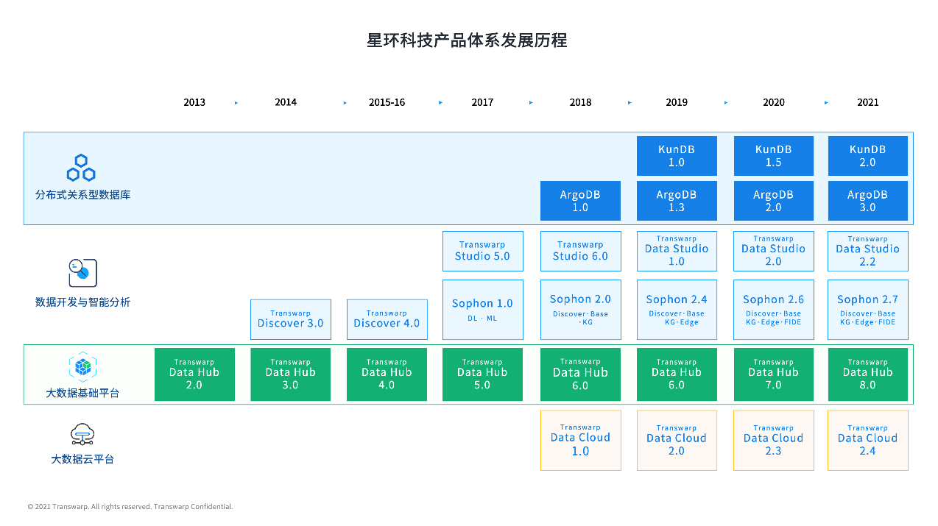
Task: Click the Transwarp Discover 3.0 box
Action: click(x=291, y=319)
